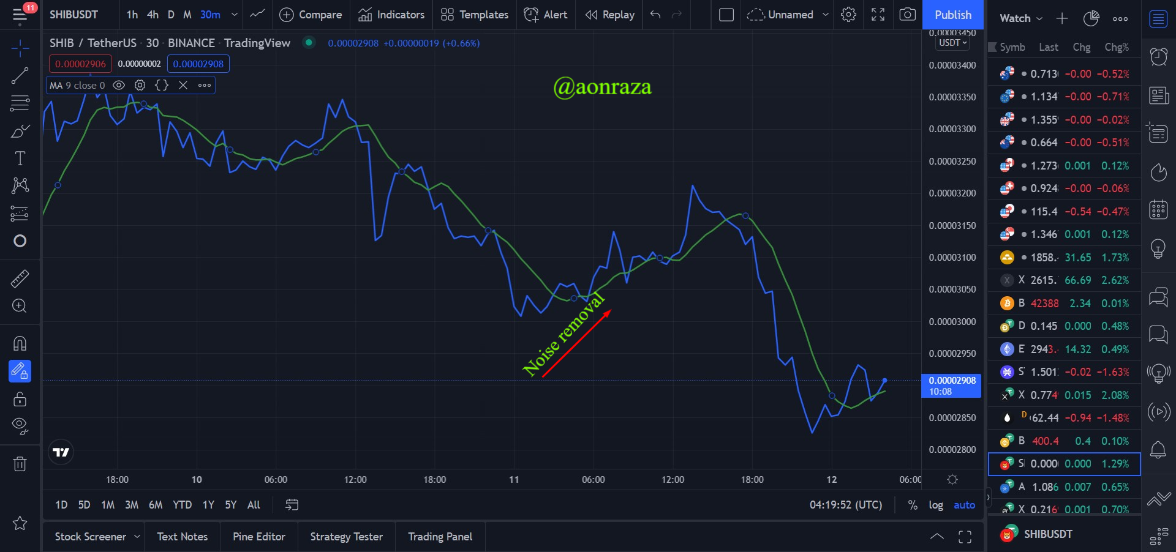Toggle stay in drawing mode
This screenshot has width=1176, height=552.
[x=20, y=371]
